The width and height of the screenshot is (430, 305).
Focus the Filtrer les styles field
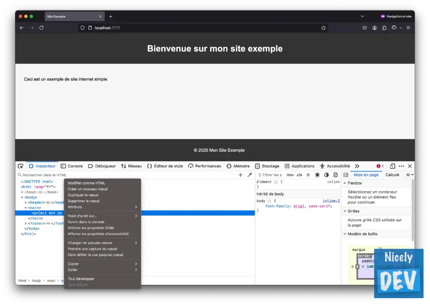[270, 175]
